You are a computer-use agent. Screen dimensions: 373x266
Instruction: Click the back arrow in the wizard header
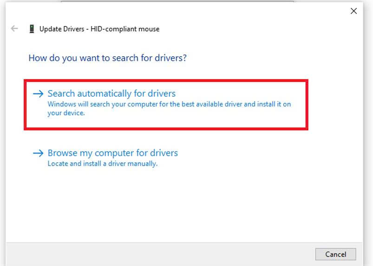click(x=14, y=29)
